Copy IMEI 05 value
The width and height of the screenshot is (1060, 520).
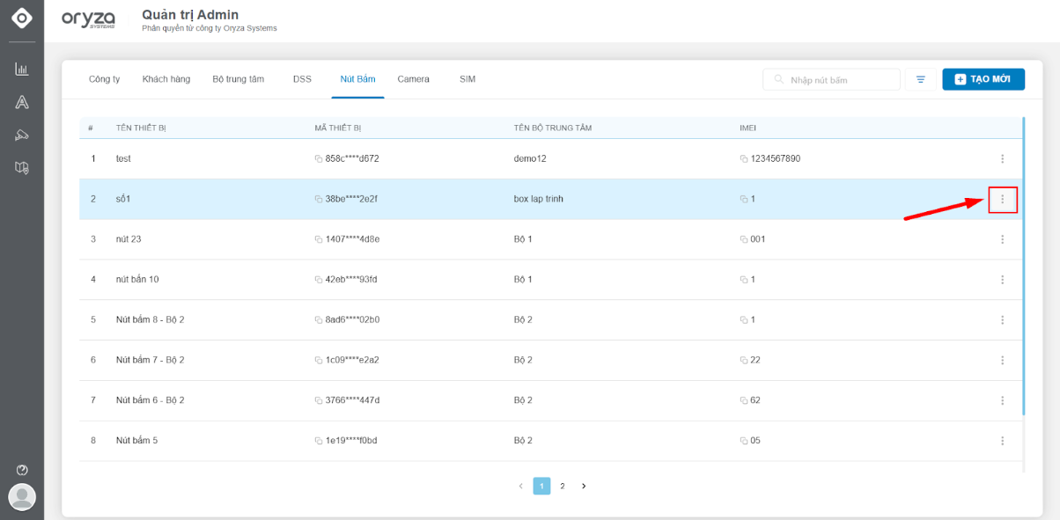(744, 441)
